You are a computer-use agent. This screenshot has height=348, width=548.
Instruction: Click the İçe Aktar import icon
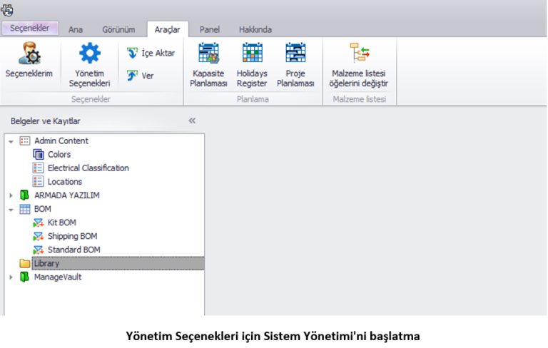pyautogui.click(x=133, y=53)
